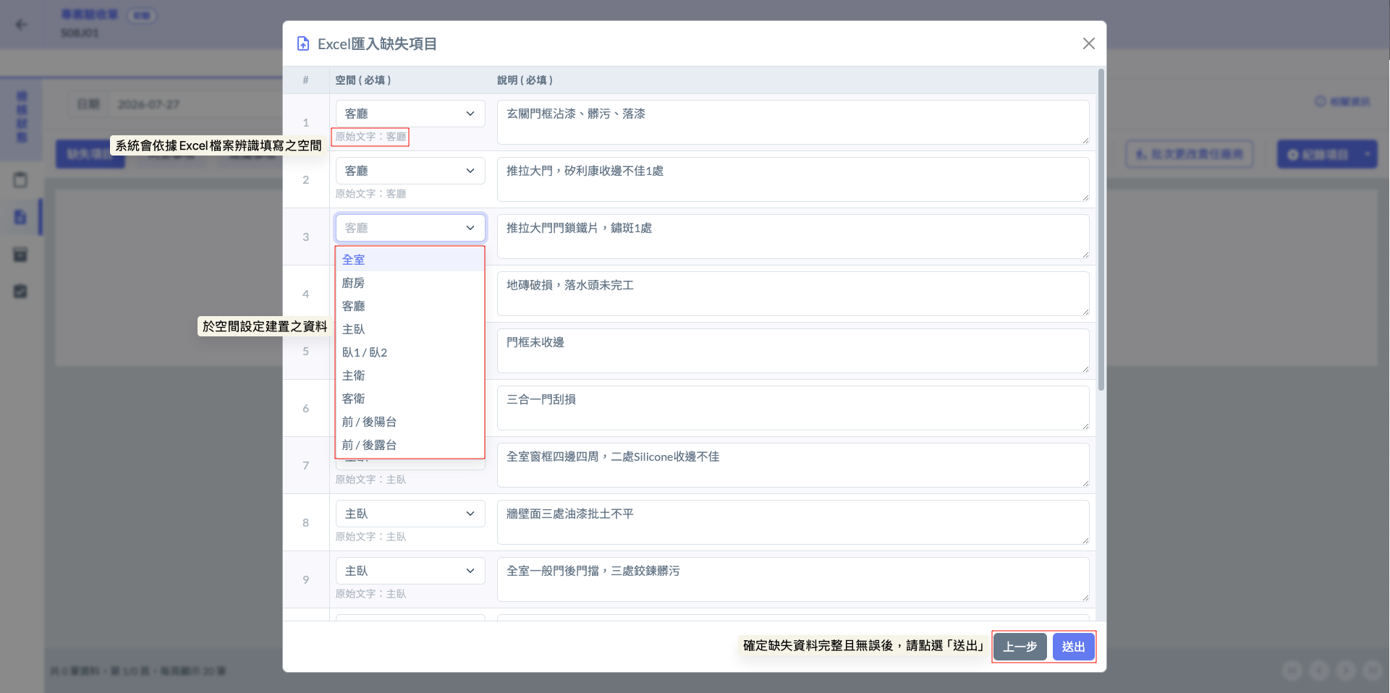Viewport: 1390px width, 693px height.
Task: Open the space dropdown in row 8
Action: (410, 514)
